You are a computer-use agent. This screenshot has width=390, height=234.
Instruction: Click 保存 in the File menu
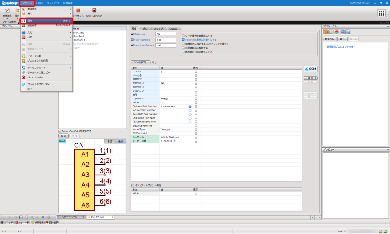point(47,21)
